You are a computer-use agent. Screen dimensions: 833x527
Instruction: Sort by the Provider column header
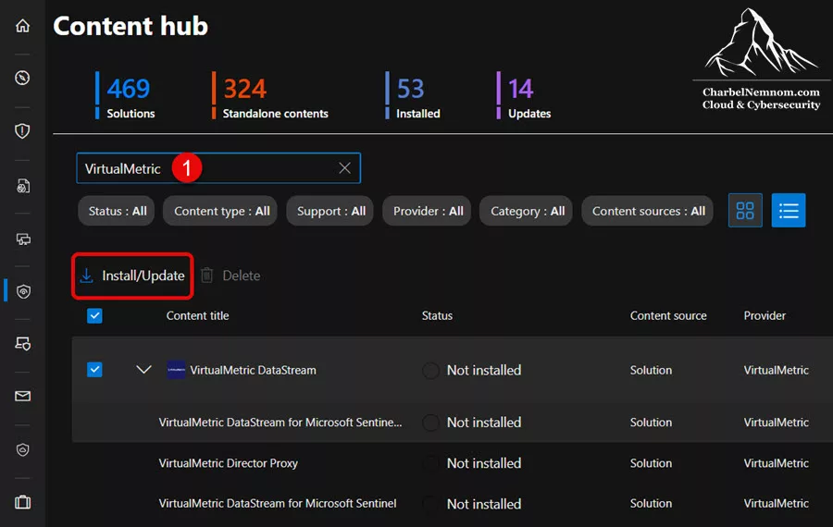[x=764, y=316]
